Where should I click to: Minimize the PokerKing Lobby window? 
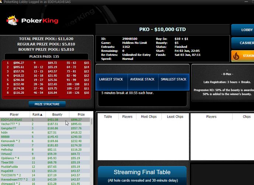pos(246,2)
